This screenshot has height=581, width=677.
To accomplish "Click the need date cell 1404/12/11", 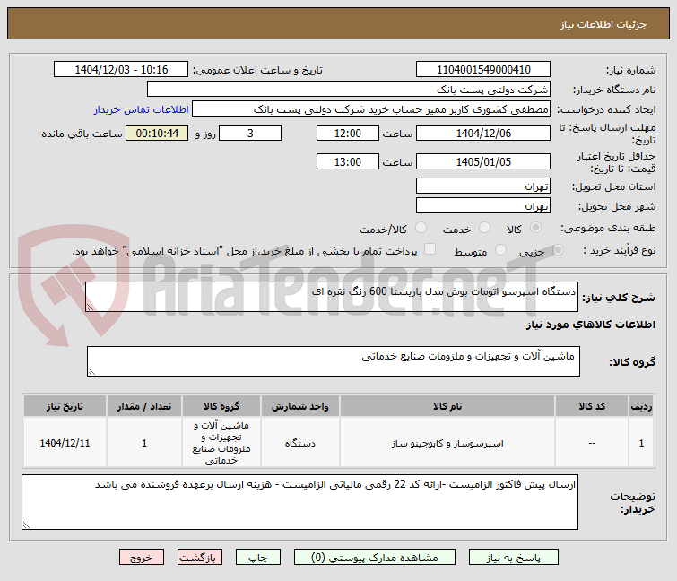I will pyautogui.click(x=65, y=443).
